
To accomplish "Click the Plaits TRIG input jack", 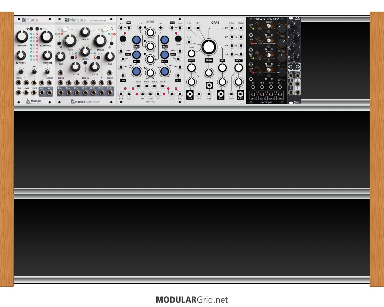I will click(18, 93).
